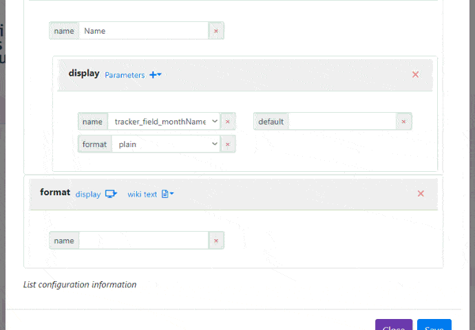
Task: Click the display link in format header
Action: 88,194
